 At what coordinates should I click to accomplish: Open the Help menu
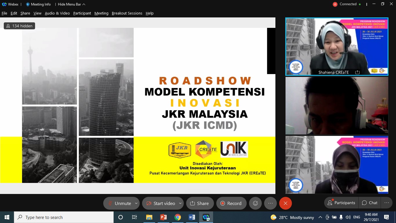[150, 13]
